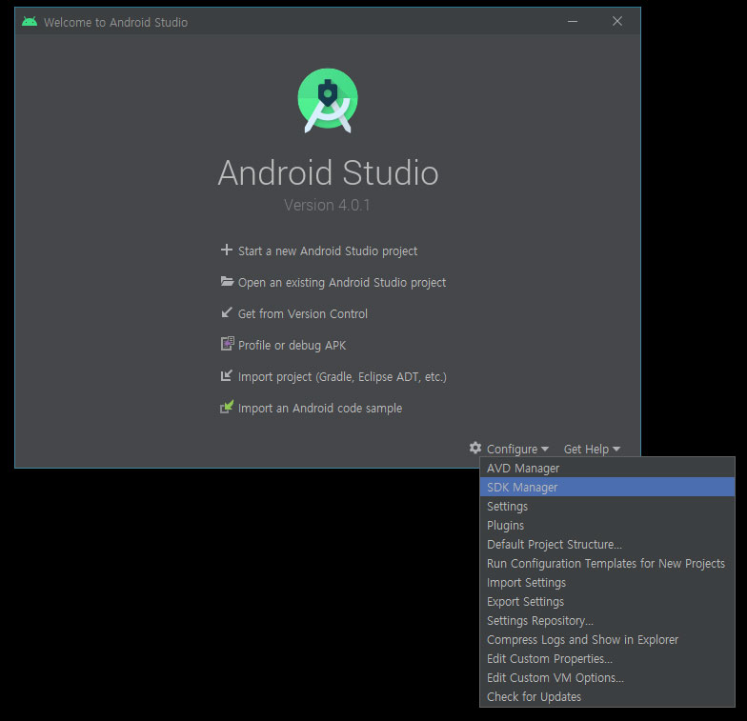Open Default Project Structure...
The height and width of the screenshot is (721, 747).
tap(607, 545)
